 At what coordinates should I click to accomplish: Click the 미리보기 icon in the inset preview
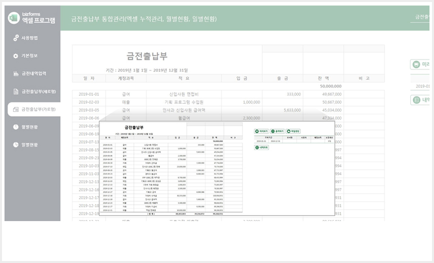point(257,131)
